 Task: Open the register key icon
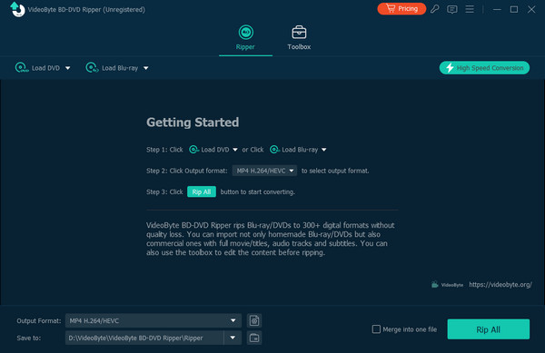pyautogui.click(x=434, y=9)
